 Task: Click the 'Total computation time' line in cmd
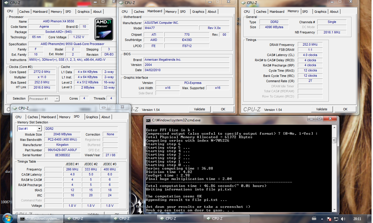206,186
